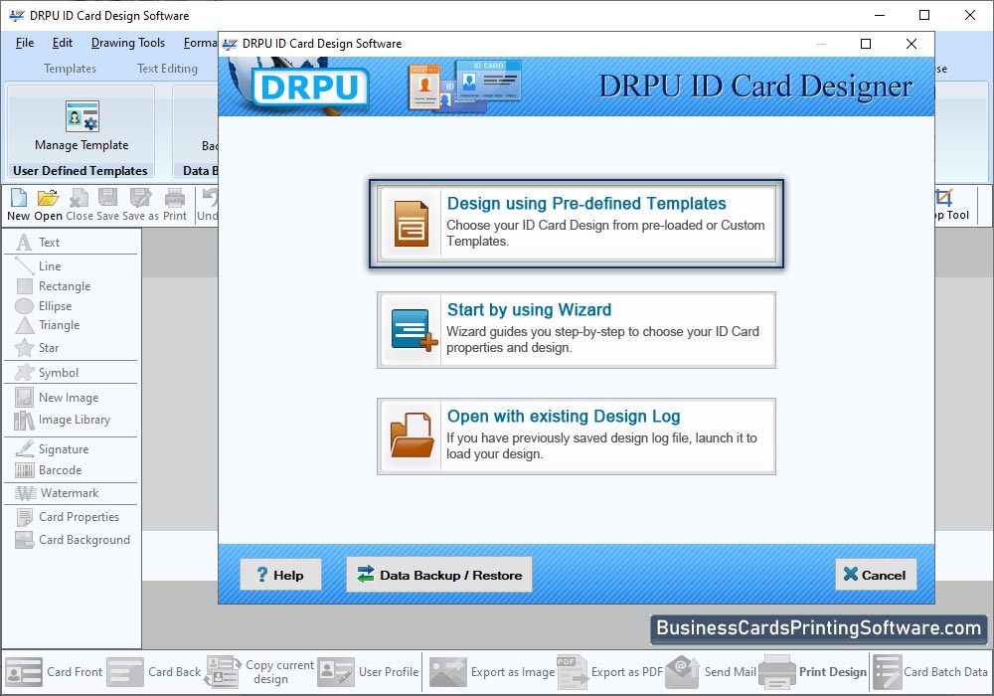994x696 pixels.
Task: Choose Start by using Wizard
Action: point(577,330)
